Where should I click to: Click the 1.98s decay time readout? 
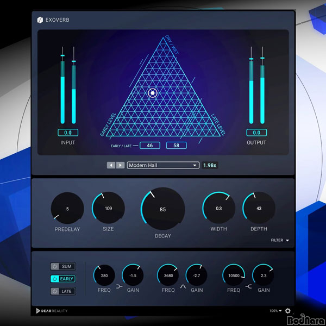(x=210, y=165)
